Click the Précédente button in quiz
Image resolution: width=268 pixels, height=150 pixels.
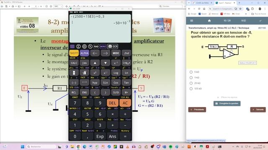point(197,110)
